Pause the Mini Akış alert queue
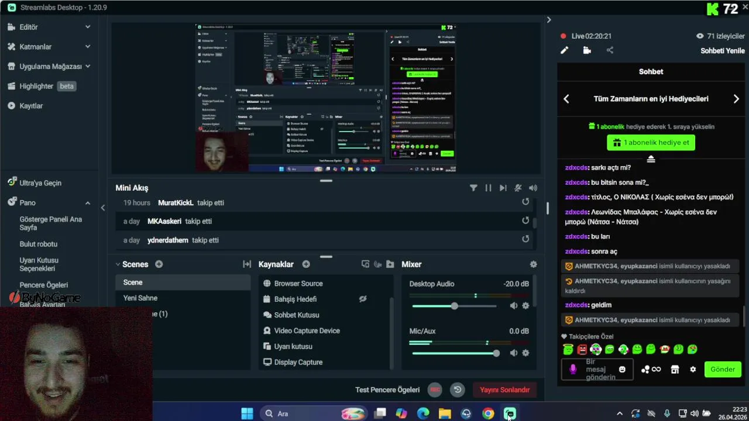 click(x=488, y=188)
